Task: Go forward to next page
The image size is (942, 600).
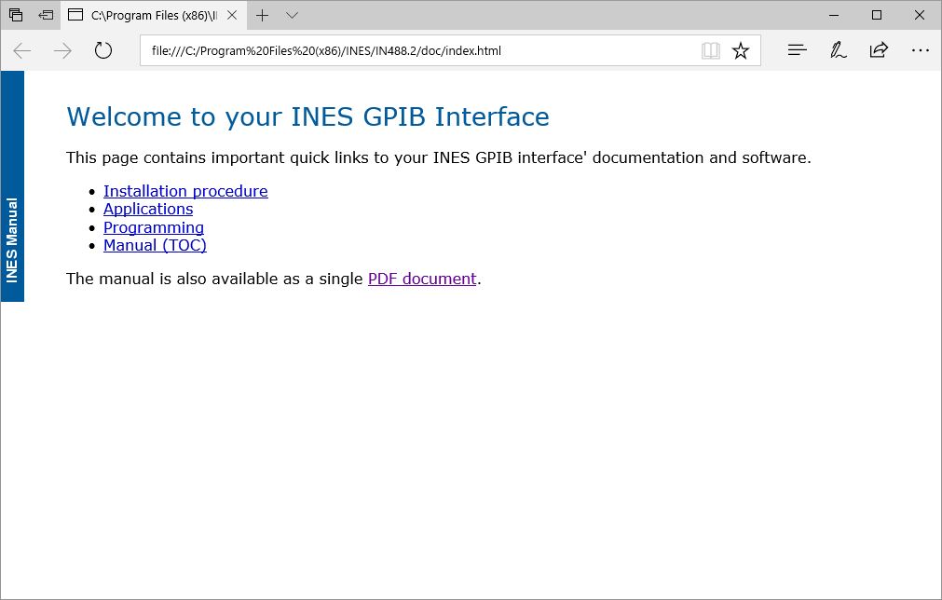Action: pos(62,50)
